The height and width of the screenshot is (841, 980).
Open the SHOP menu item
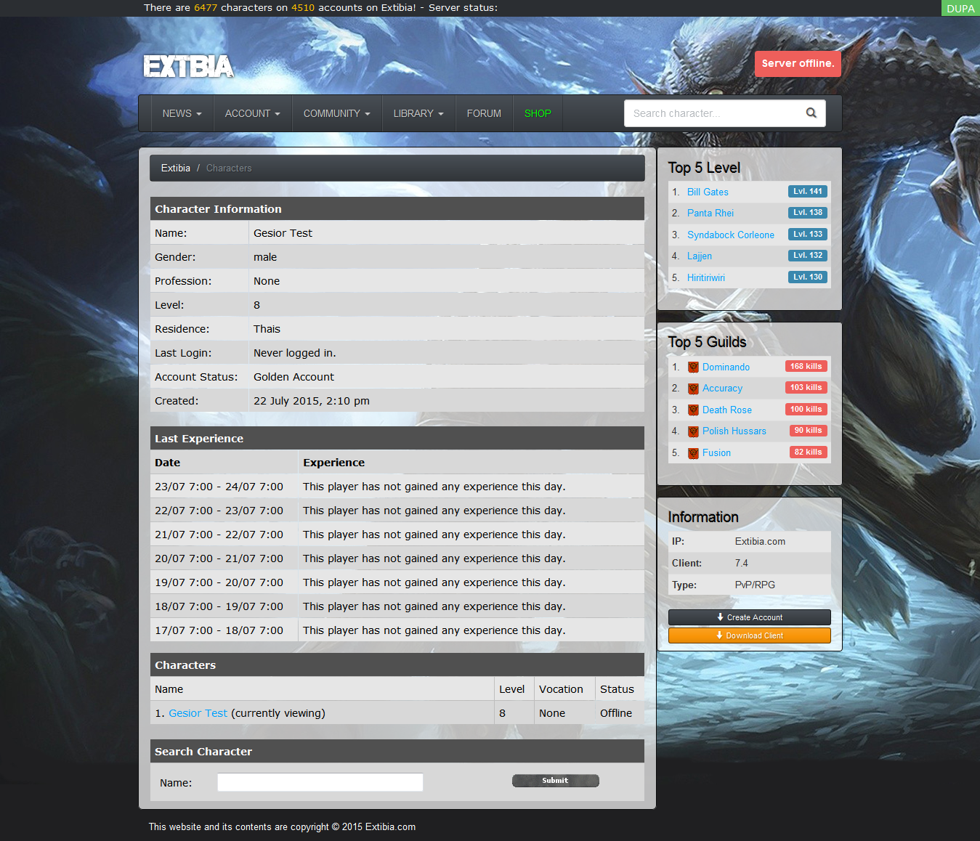click(x=538, y=113)
